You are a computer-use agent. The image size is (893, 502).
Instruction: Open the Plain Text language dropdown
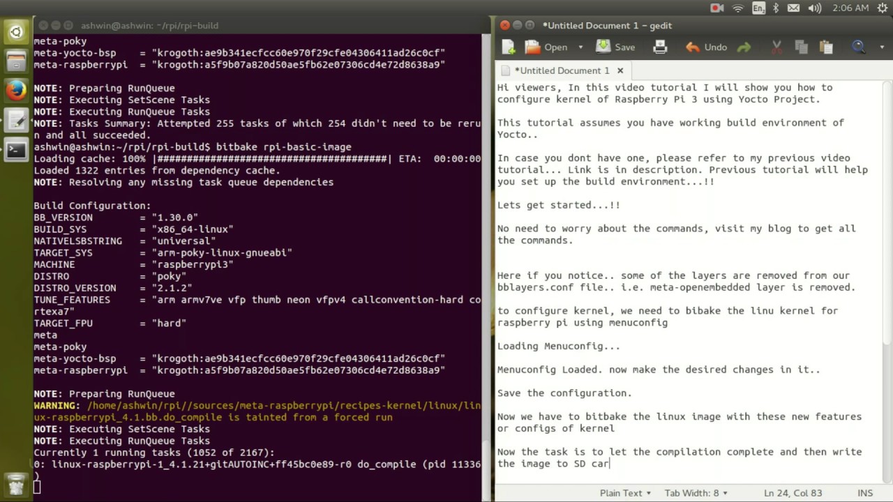626,493
